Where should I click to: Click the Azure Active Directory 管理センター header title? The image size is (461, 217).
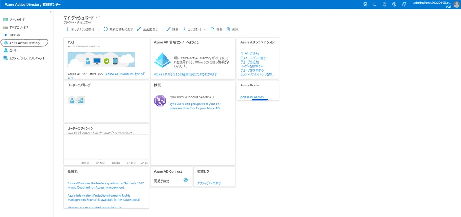click(x=32, y=4)
